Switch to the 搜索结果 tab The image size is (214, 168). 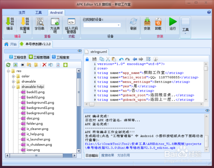[107, 155]
